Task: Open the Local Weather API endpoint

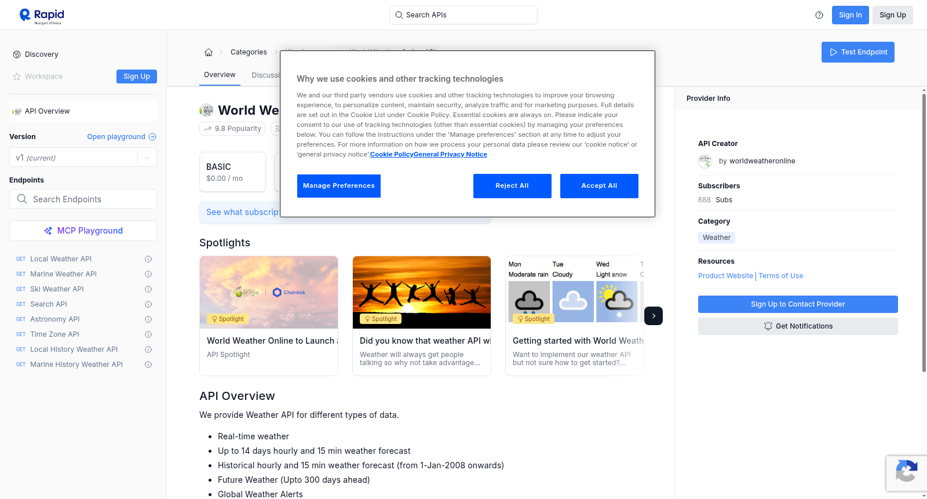Action: (x=61, y=259)
